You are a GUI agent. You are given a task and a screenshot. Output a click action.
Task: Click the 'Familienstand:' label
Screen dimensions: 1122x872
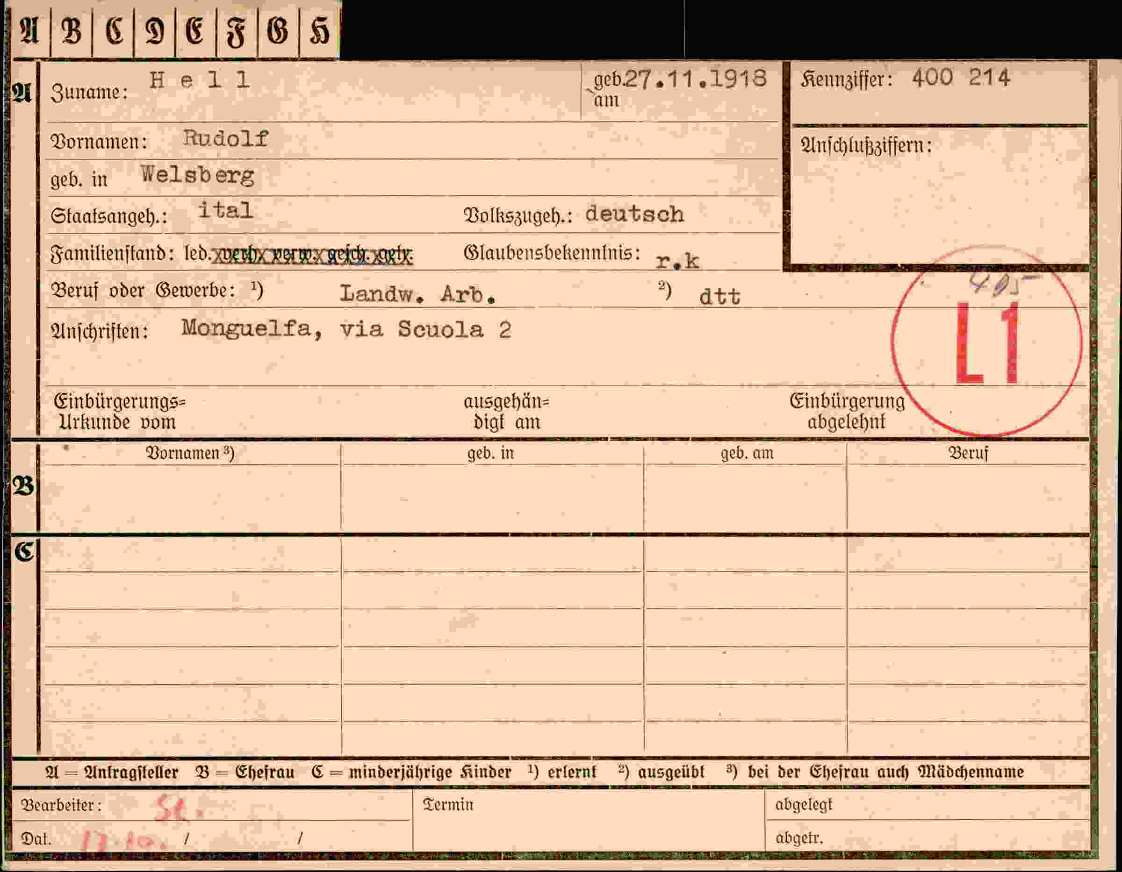pos(113,254)
